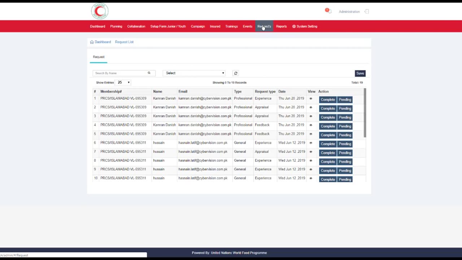This screenshot has width=462, height=260.
Task: Open the Collaboration menu
Action: [136, 26]
